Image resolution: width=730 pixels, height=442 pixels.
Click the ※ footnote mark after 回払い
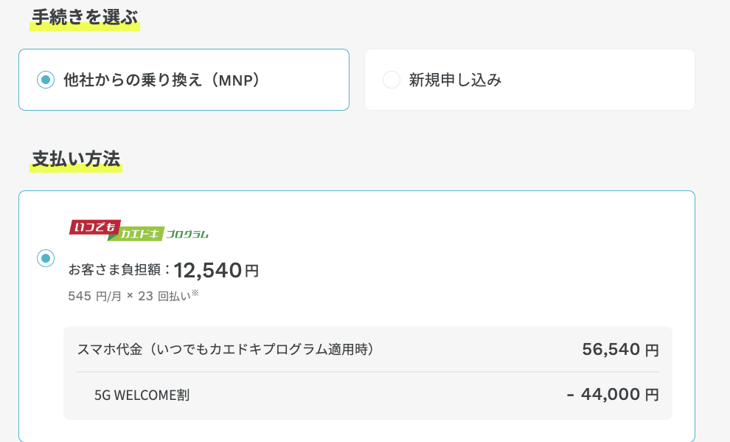tap(195, 294)
